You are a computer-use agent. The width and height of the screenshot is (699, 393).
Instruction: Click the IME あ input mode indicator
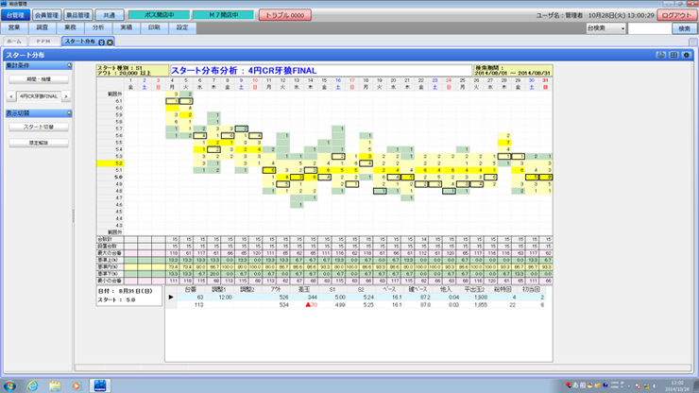pos(576,385)
